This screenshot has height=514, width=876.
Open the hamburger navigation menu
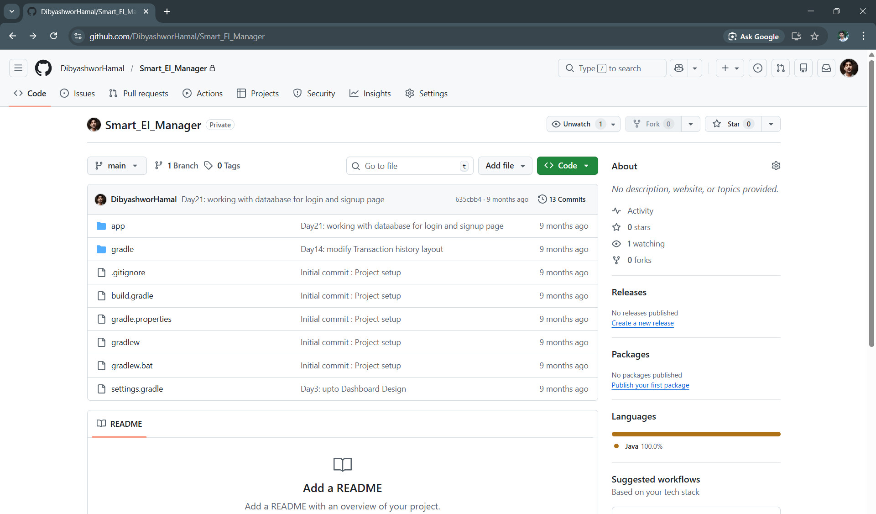[18, 68]
